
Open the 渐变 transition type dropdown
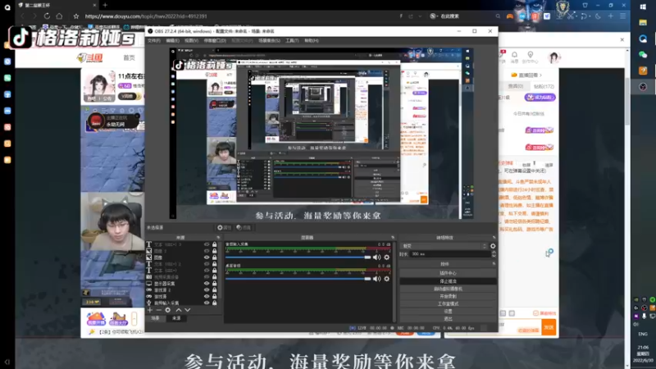point(444,246)
